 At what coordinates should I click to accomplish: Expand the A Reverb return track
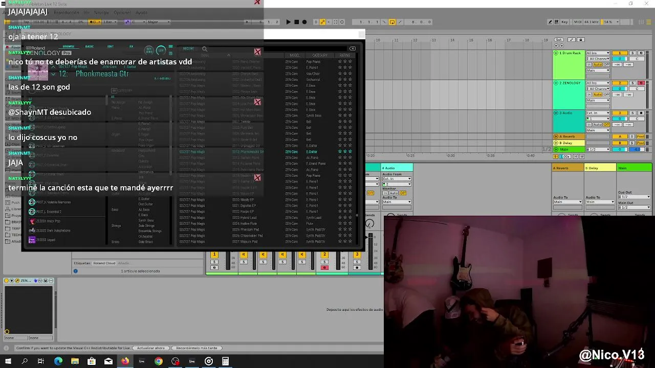[x=556, y=136]
